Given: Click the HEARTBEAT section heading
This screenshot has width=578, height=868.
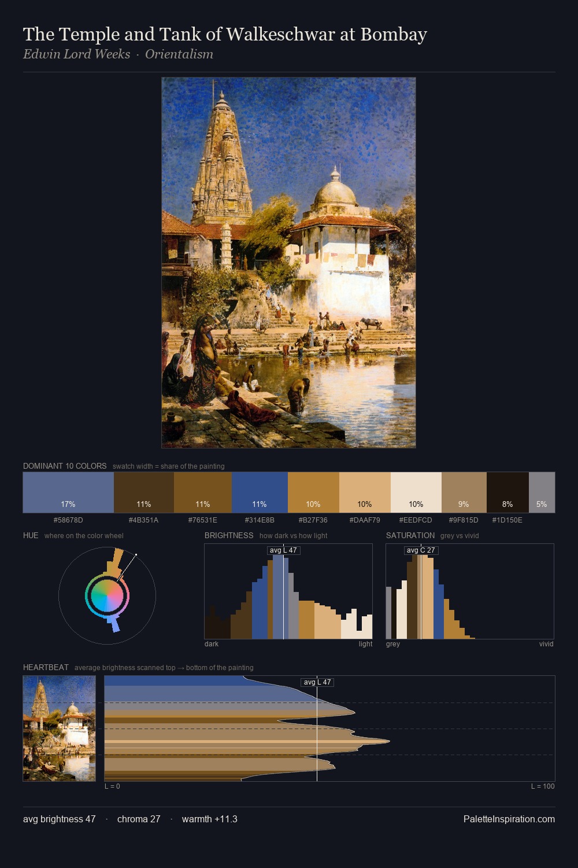Looking at the screenshot, I should (x=46, y=667).
